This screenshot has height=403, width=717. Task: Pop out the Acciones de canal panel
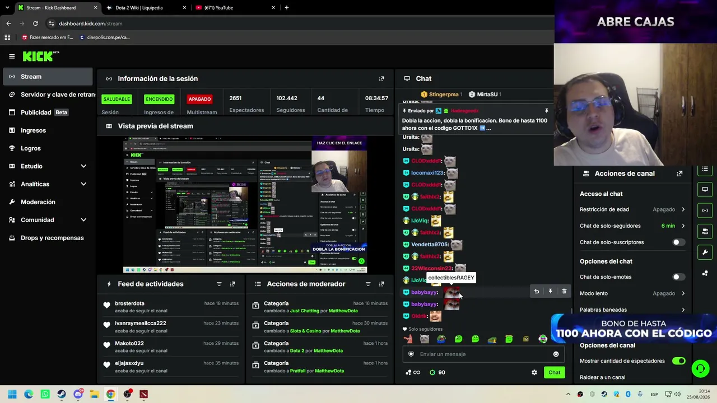pos(679,174)
